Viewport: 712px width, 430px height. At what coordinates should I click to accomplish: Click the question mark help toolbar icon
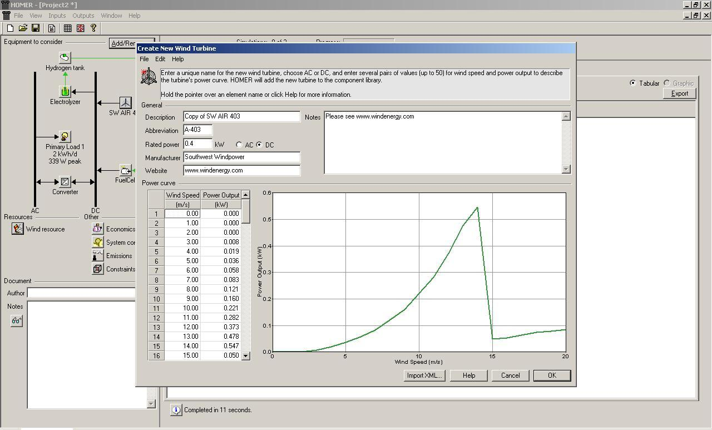[x=93, y=28]
